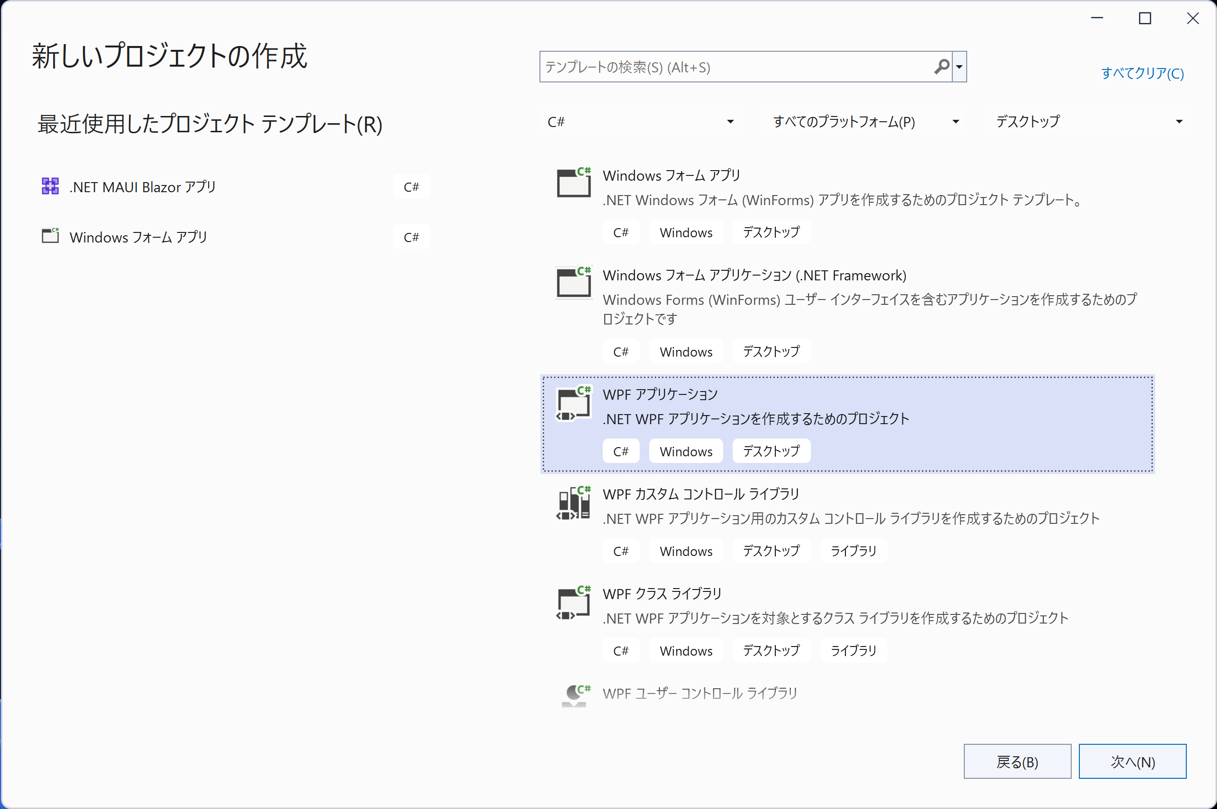The height and width of the screenshot is (809, 1217).
Task: Close the new project dialog
Action: (1193, 19)
